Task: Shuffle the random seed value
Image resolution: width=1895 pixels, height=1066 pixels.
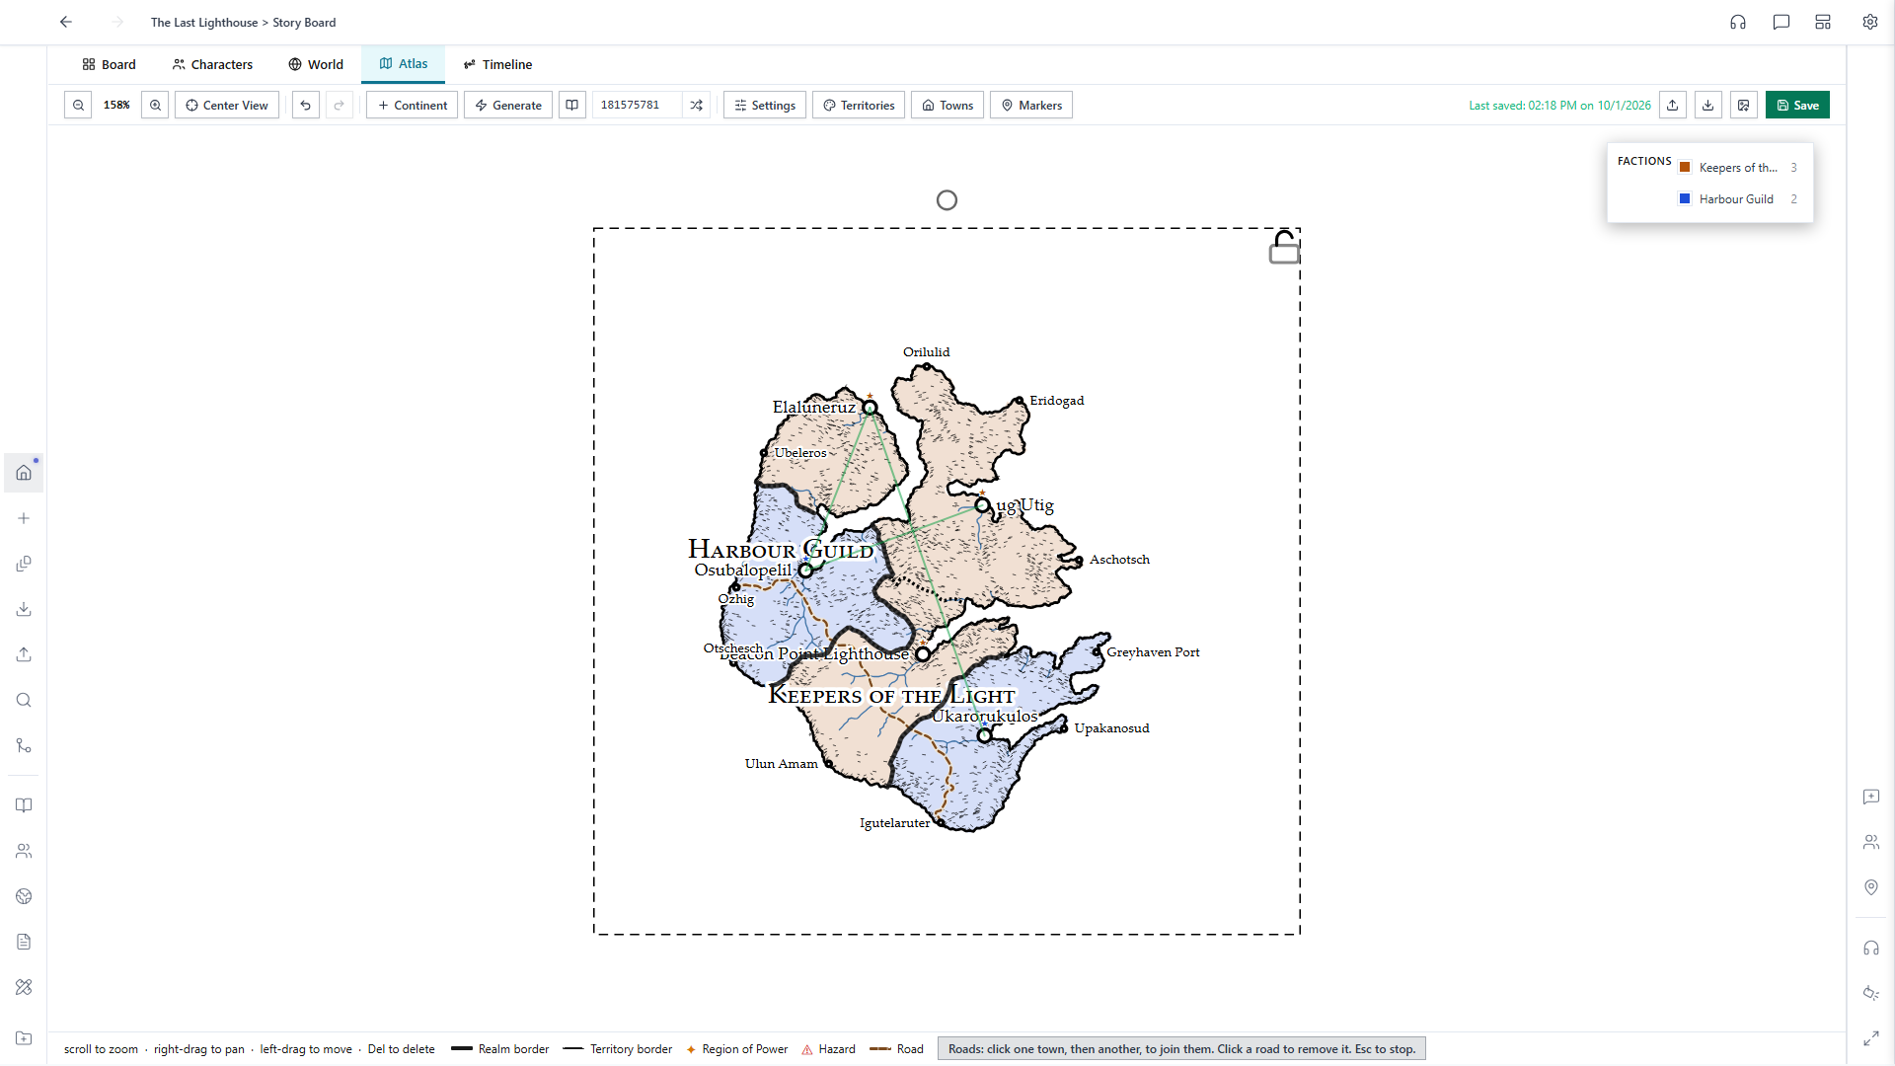Action: click(x=697, y=106)
